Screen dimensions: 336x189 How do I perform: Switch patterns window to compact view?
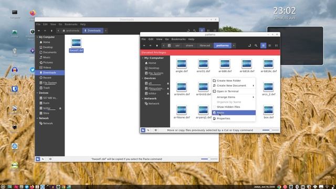[276, 46]
